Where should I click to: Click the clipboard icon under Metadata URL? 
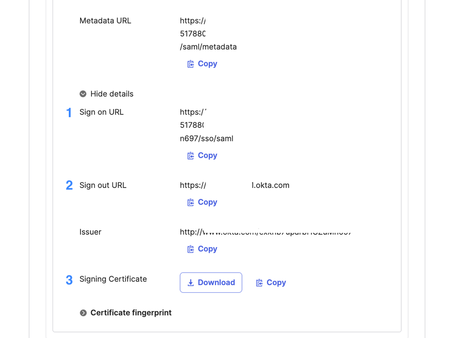tap(190, 64)
